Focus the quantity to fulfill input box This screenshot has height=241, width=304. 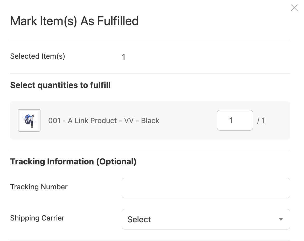click(x=235, y=120)
